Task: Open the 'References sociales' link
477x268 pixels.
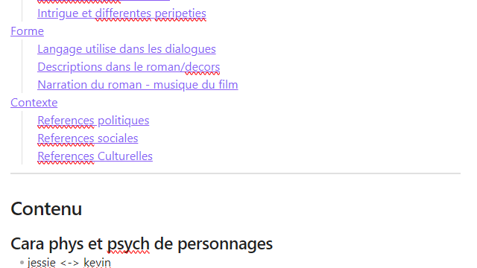Action: click(88, 138)
